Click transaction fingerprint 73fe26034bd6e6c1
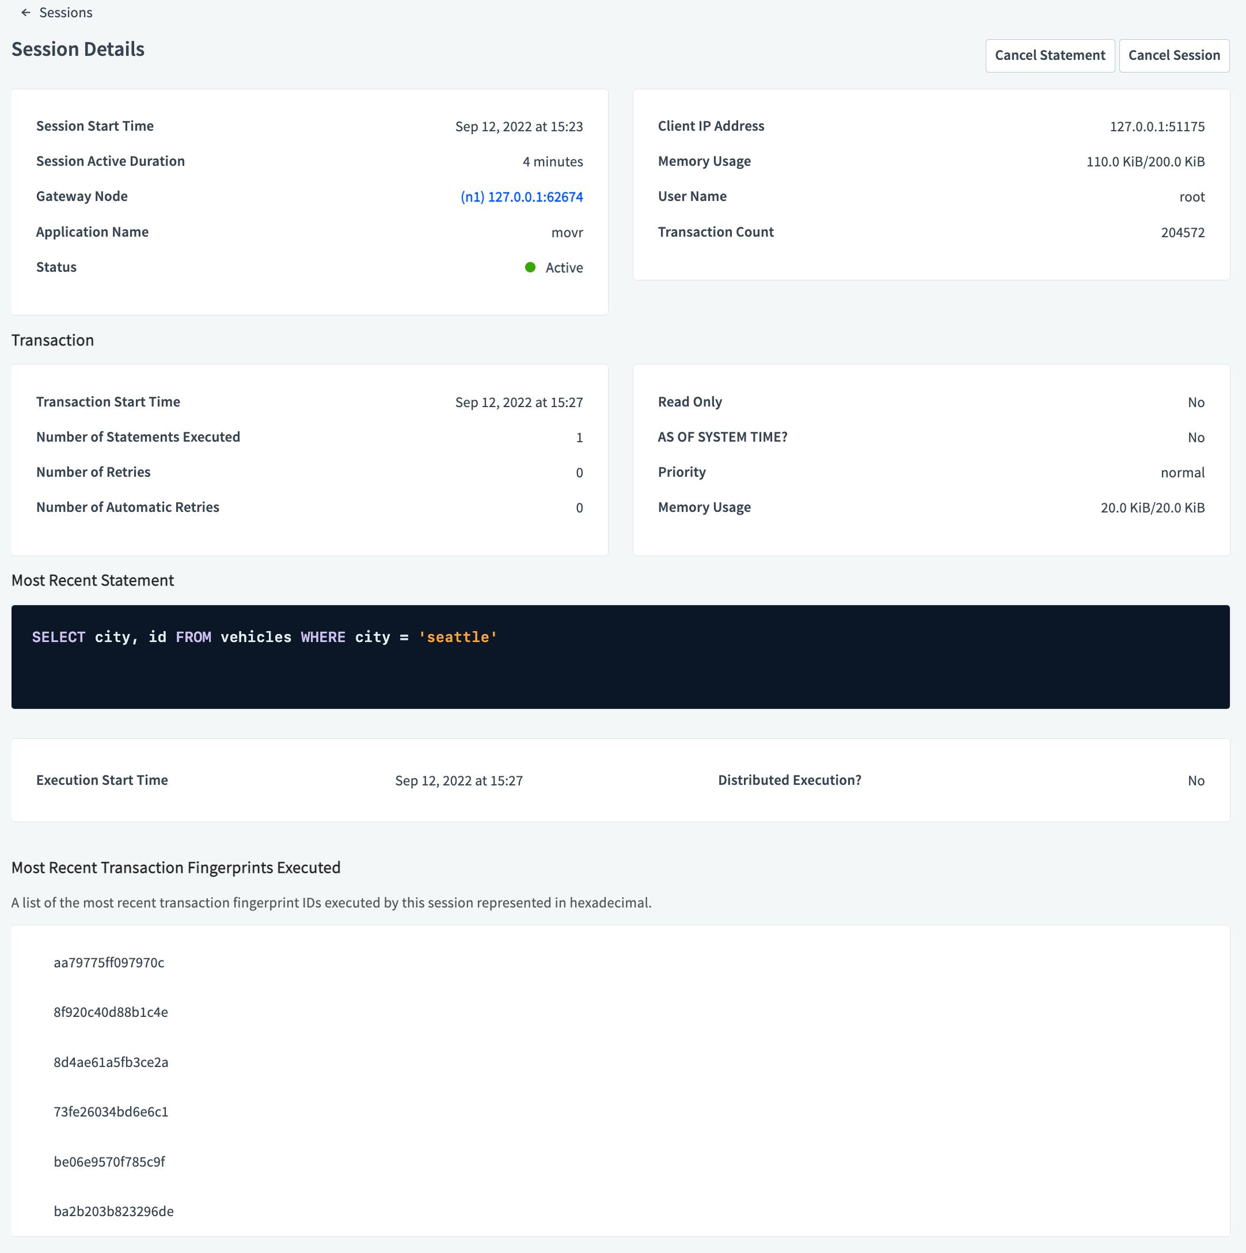Viewport: 1246px width, 1253px height. [x=111, y=1111]
